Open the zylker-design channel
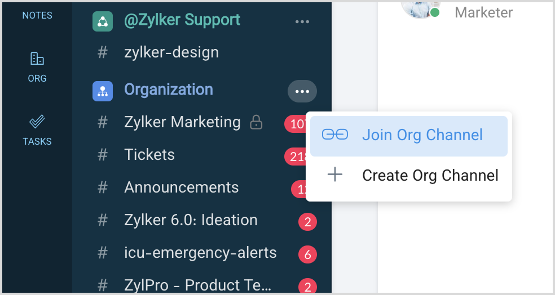The image size is (555, 295). 171,52
